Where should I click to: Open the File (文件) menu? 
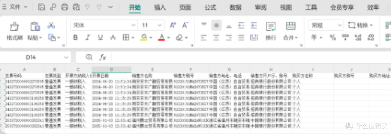pos(15,7)
